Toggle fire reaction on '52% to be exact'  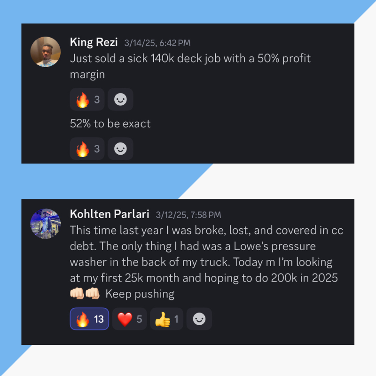coord(87,149)
